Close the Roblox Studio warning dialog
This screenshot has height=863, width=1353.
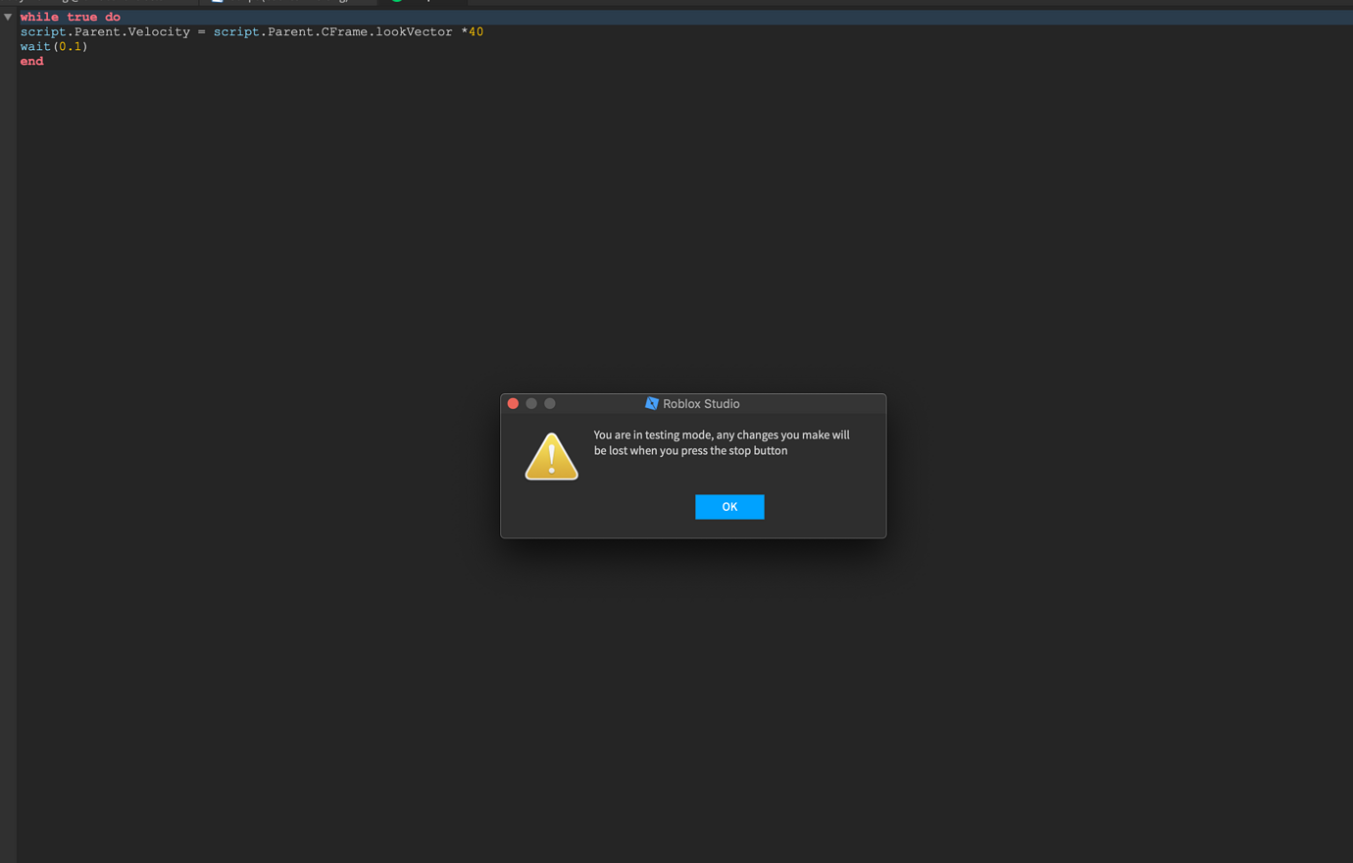(513, 404)
